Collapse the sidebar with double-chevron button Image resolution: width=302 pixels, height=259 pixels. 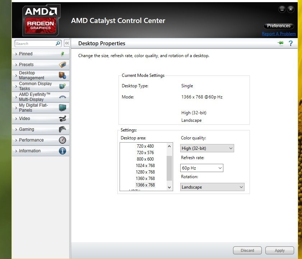67,43
